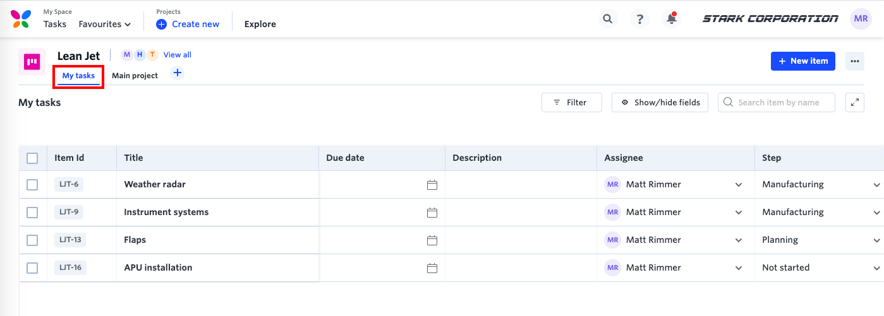
Task: Expand table to fullscreen view
Action: click(854, 103)
